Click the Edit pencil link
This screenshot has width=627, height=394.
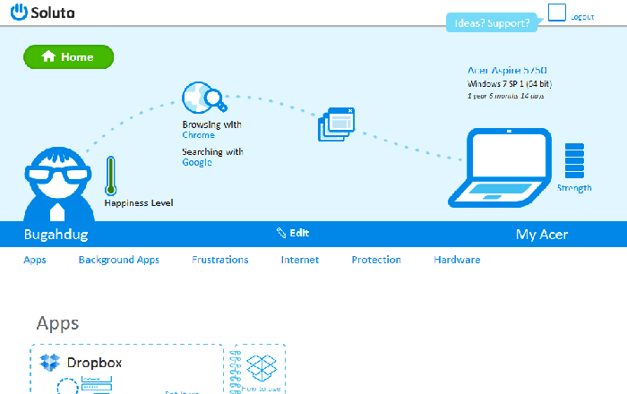click(293, 233)
